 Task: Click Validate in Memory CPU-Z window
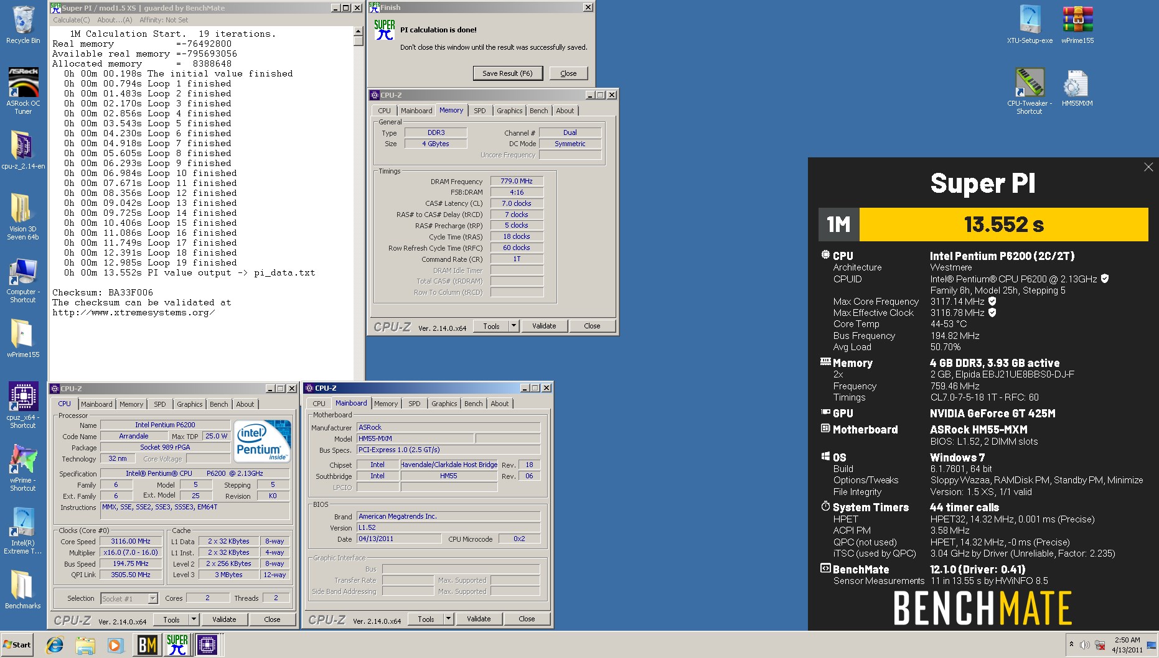[x=544, y=326]
